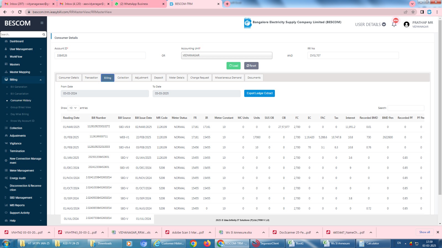Open the Show entries count dropdown

[73, 108]
